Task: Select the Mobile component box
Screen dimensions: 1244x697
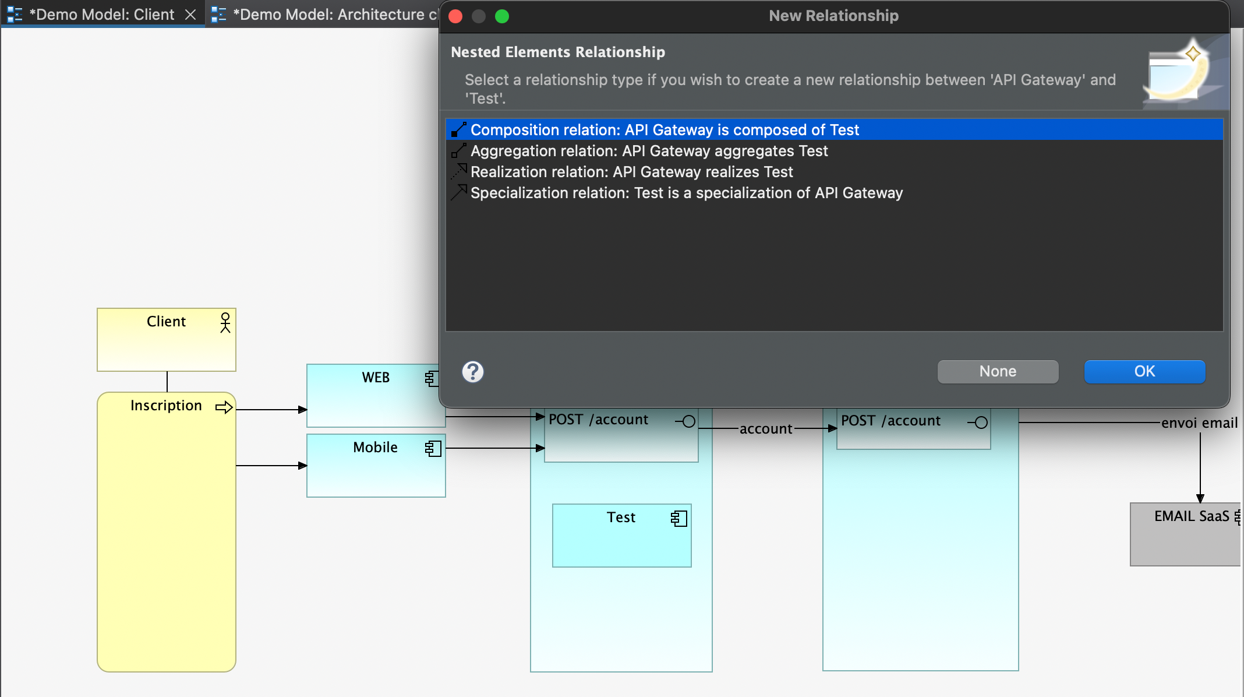Action: click(x=376, y=466)
